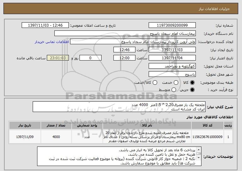The width and height of the screenshot is (242, 171).
Task: Click the requester field ولی آروین کارپرداز
Action: coord(133,42)
